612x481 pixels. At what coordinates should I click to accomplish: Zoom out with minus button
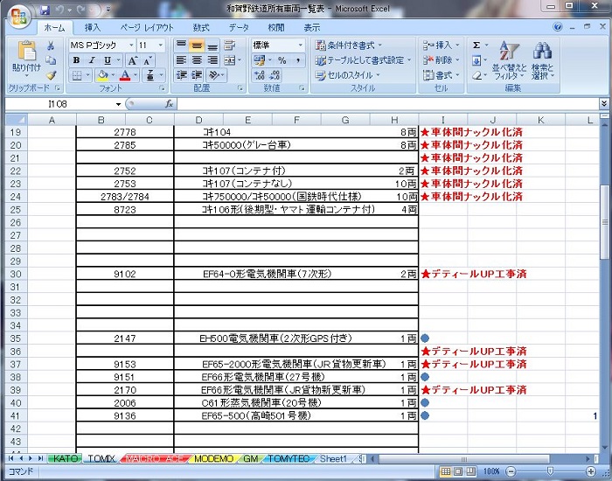point(511,471)
